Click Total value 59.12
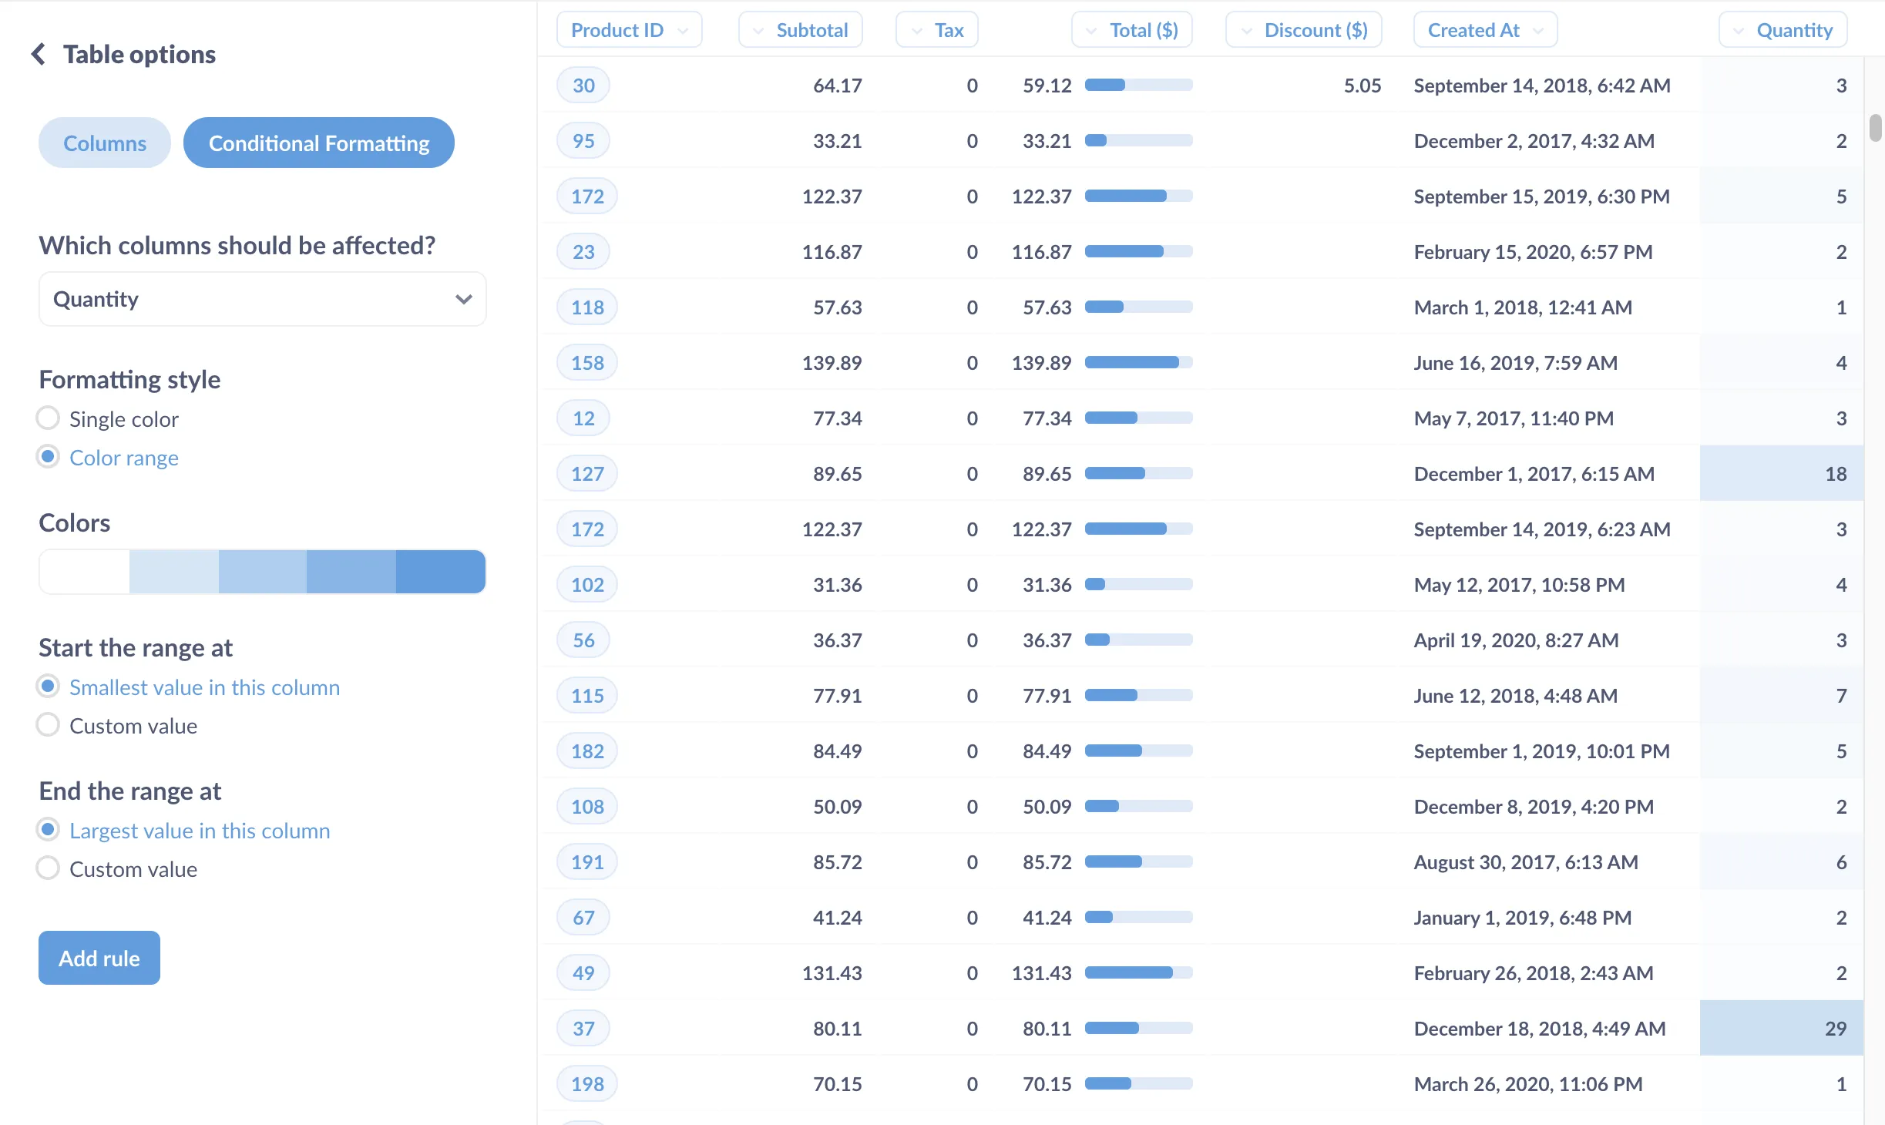The height and width of the screenshot is (1125, 1885). pos(1047,86)
